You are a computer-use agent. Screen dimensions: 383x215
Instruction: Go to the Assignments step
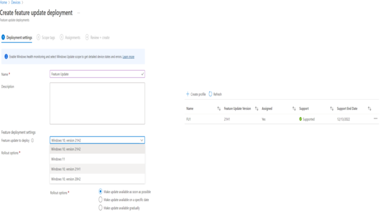click(x=70, y=37)
